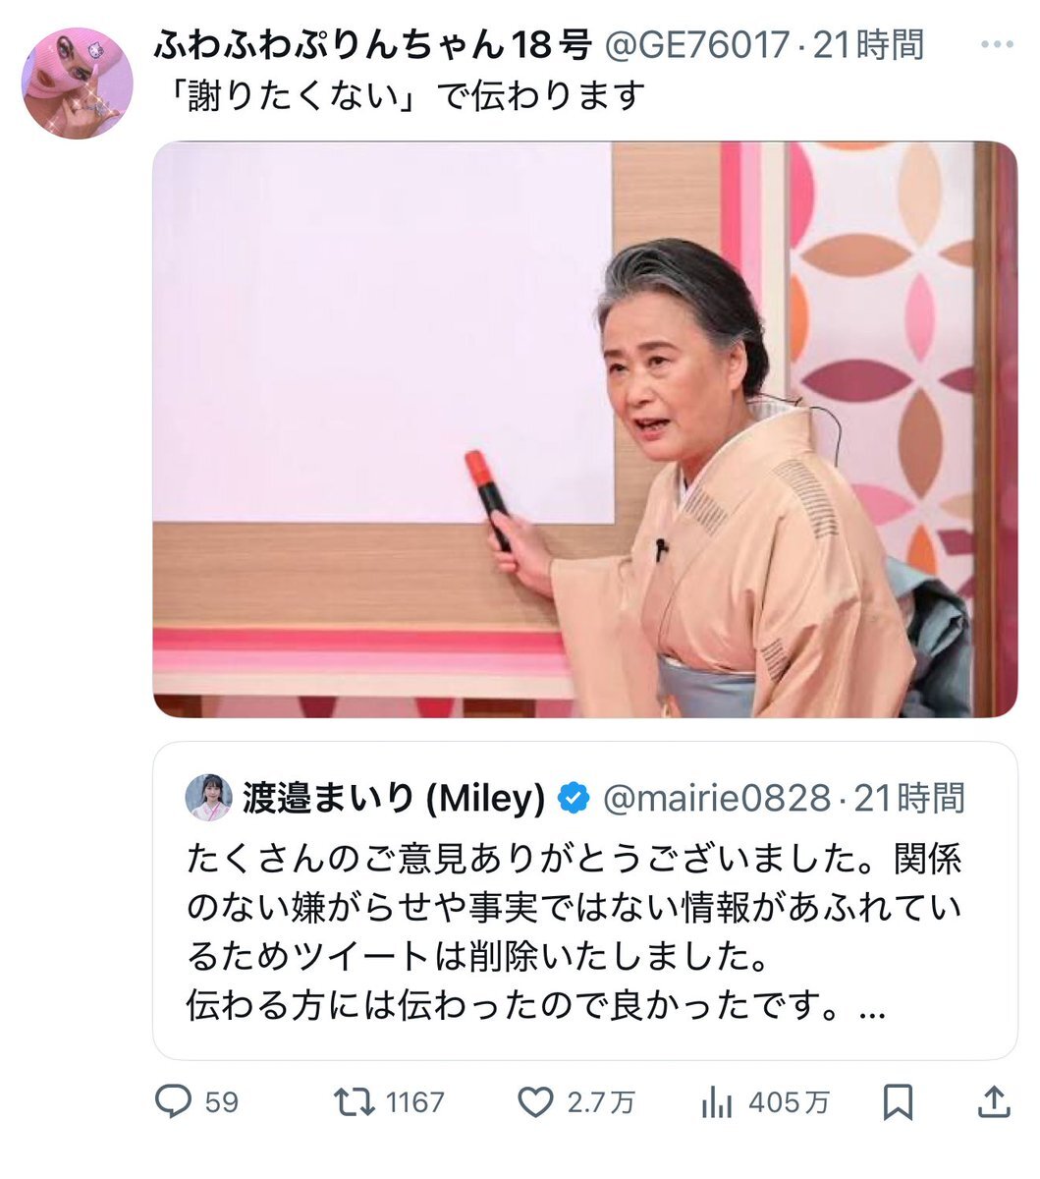1040x1179 pixels.
Task: Click the 1167 retweet count
Action: (x=415, y=1102)
